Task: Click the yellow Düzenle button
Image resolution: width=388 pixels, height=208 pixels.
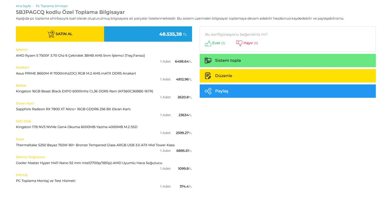Action: (x=288, y=76)
